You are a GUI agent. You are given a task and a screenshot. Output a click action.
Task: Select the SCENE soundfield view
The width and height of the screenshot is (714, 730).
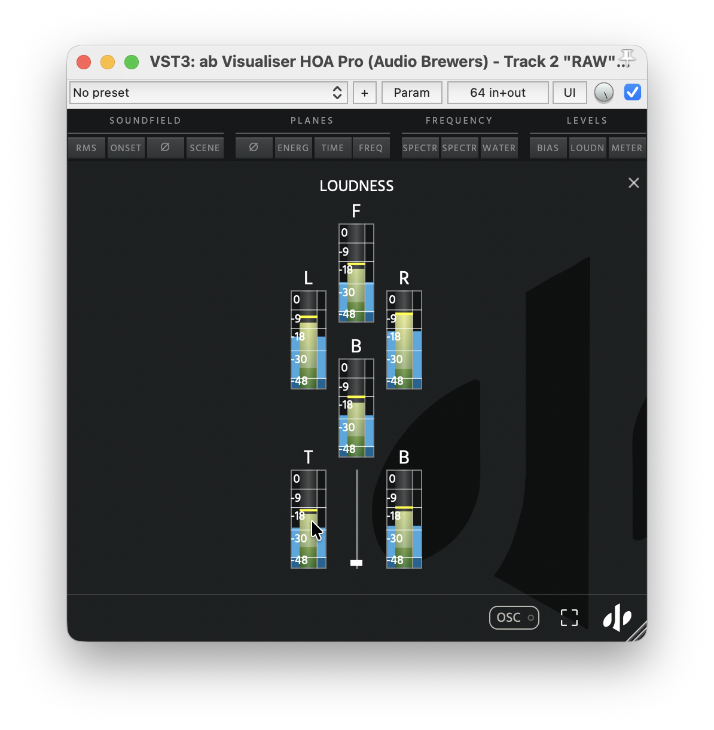pos(205,148)
